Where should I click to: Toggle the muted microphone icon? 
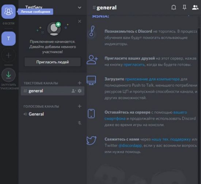[x=79, y=123]
